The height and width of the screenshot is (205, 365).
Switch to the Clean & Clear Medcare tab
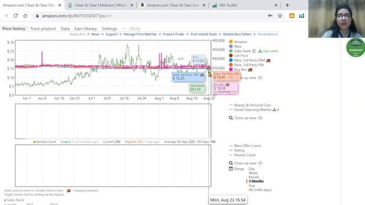[100, 5]
